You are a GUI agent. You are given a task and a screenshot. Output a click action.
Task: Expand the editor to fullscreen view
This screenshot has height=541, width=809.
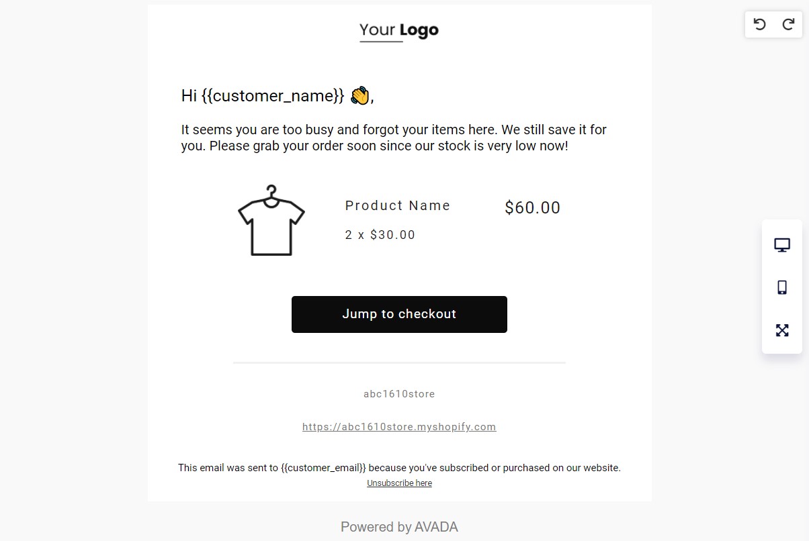tap(782, 330)
